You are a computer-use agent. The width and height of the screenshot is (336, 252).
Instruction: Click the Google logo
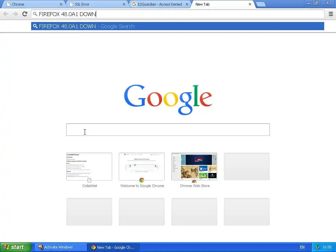click(x=168, y=100)
